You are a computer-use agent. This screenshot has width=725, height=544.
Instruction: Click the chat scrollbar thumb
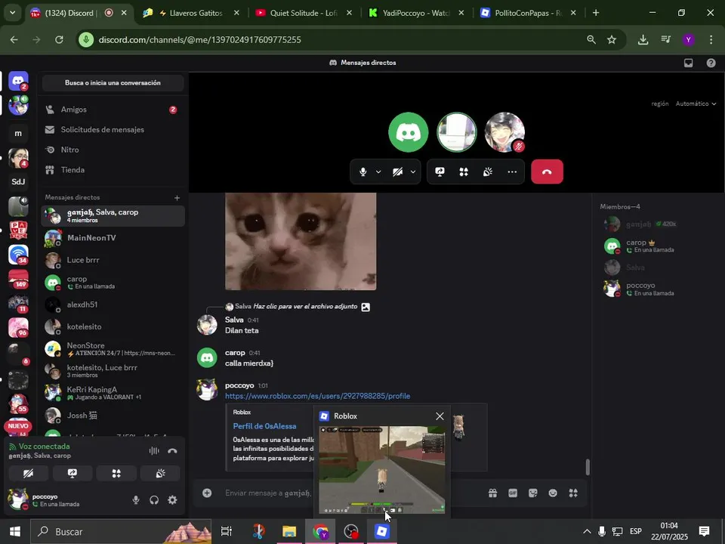point(588,467)
